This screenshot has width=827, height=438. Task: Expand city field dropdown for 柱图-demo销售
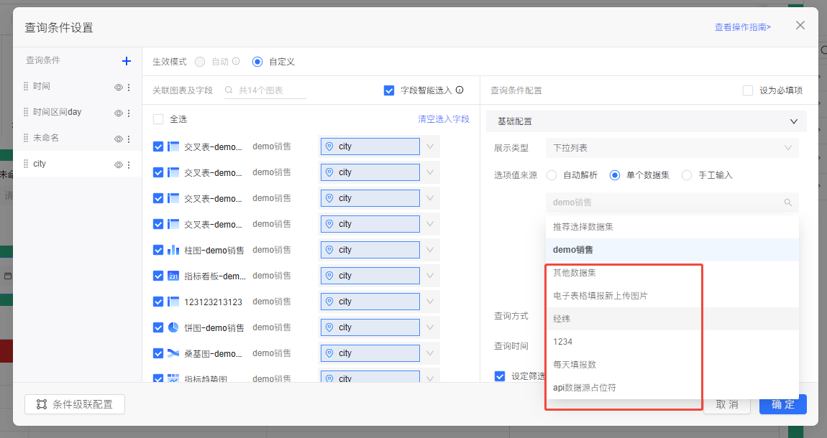click(x=430, y=250)
